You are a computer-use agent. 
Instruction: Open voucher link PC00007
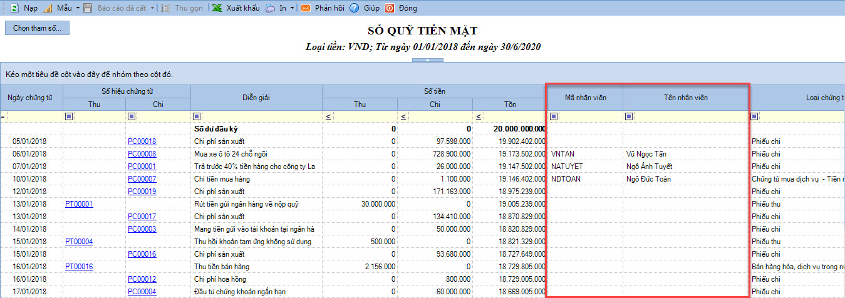tap(142, 179)
